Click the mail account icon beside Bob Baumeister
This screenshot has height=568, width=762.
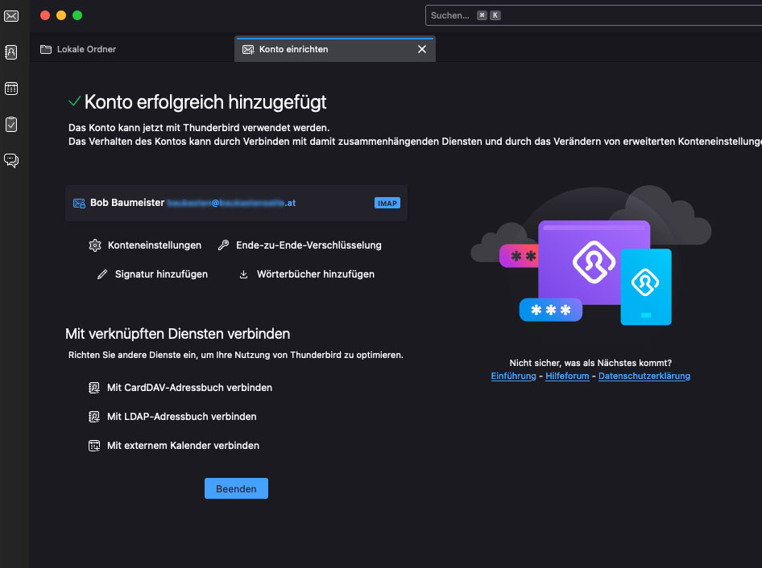coord(79,203)
